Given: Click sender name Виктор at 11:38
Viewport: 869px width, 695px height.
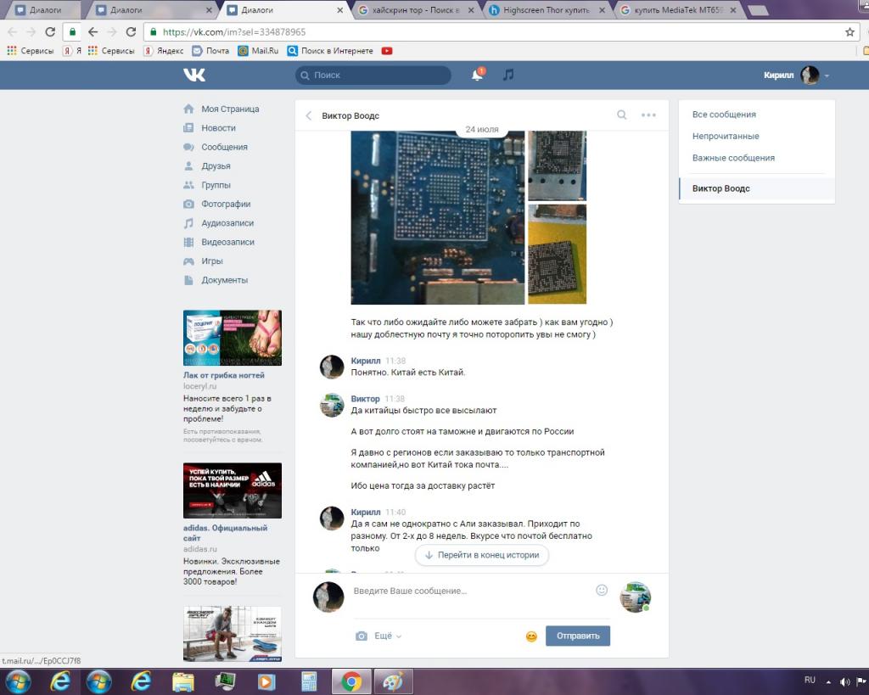Looking at the screenshot, I should (x=365, y=399).
